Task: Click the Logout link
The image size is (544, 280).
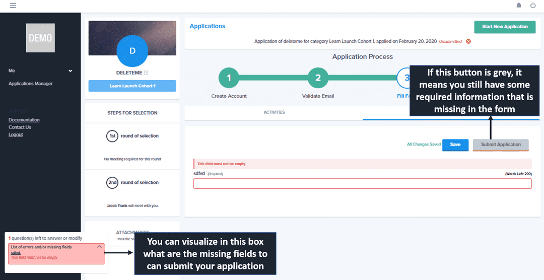Action: pos(16,134)
